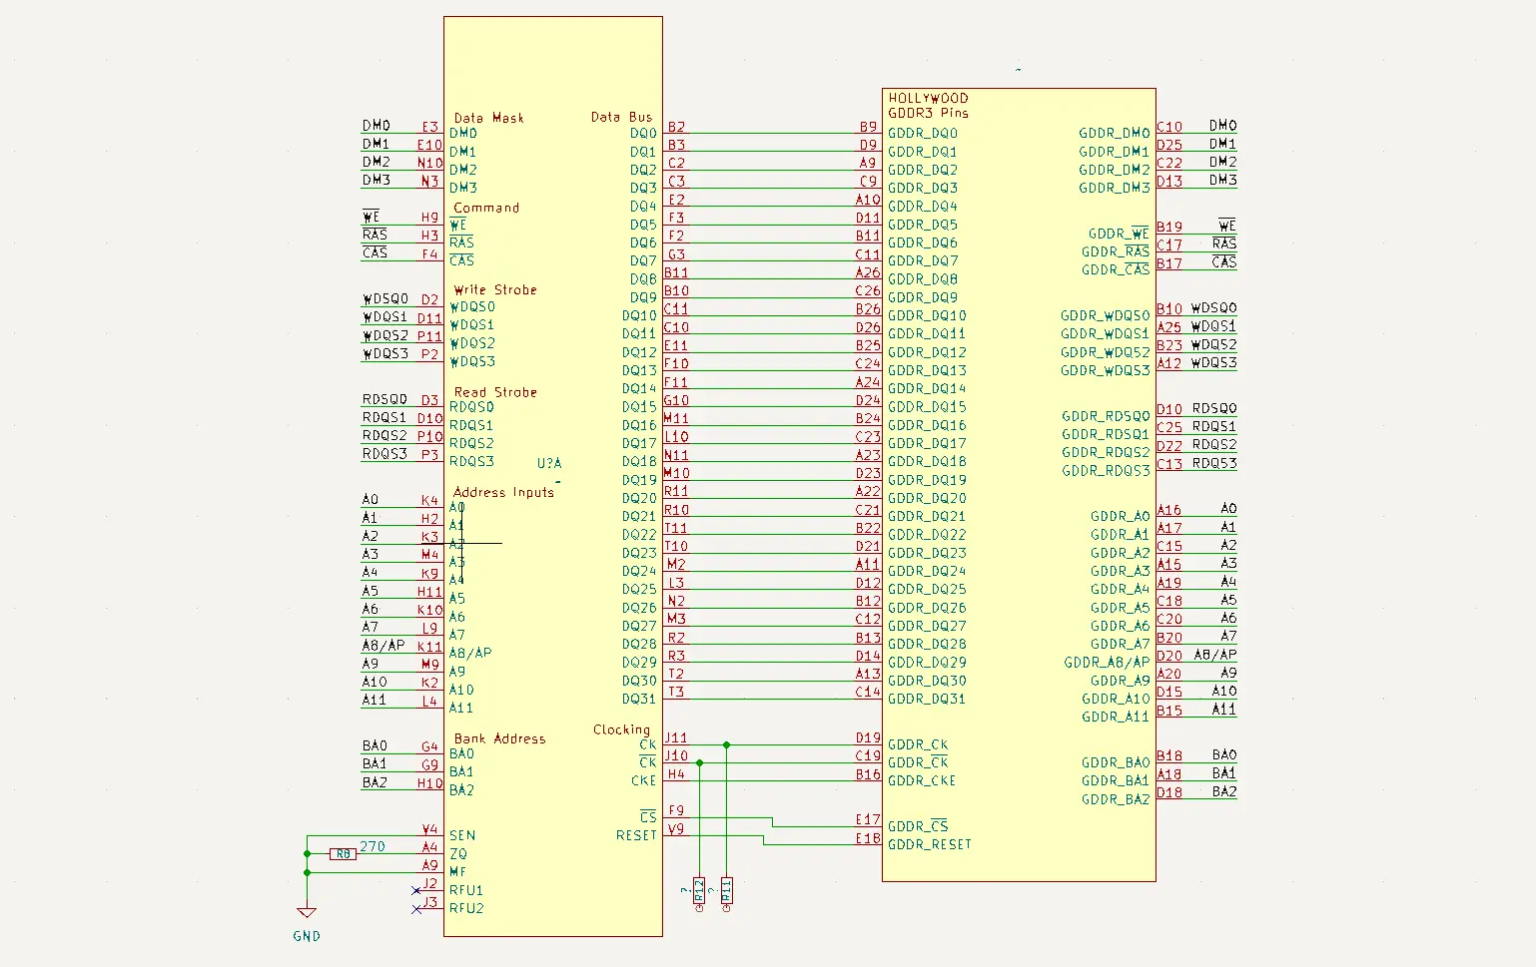The height and width of the screenshot is (967, 1536).
Task: Select the GND power symbol
Action: (307, 913)
